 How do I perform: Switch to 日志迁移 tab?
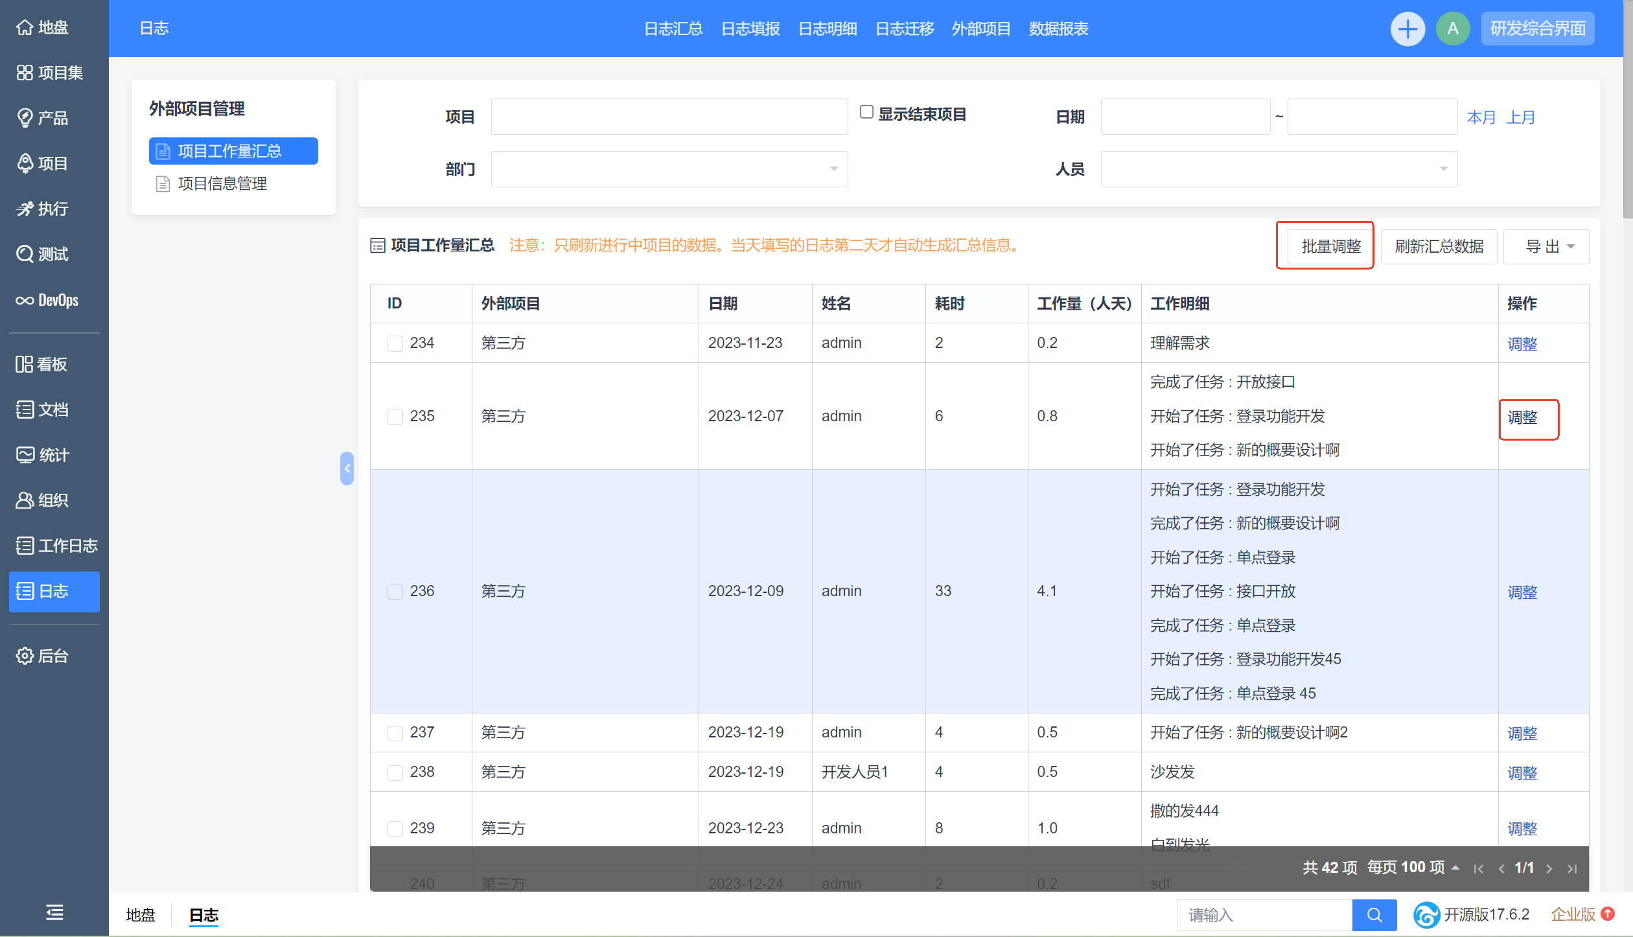click(x=905, y=29)
